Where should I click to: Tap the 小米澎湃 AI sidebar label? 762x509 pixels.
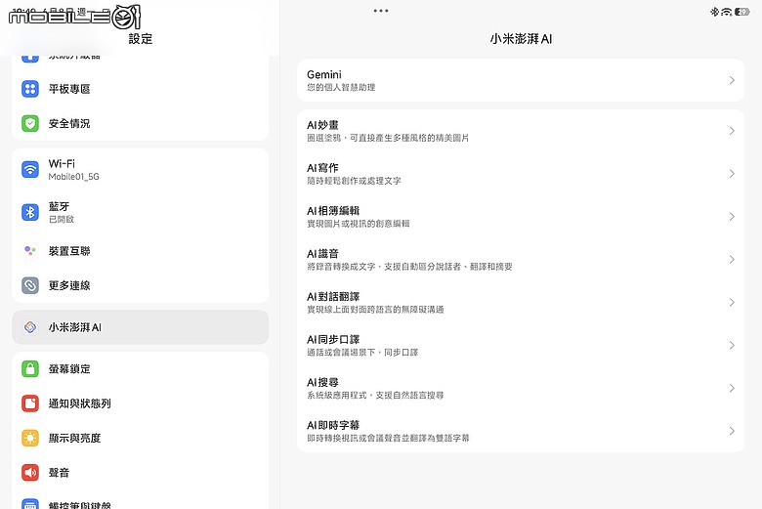(75, 327)
